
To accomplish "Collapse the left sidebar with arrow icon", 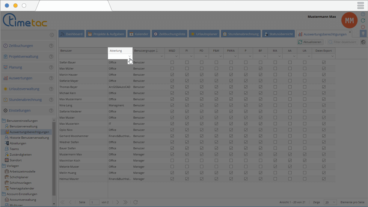I will coord(52,35).
